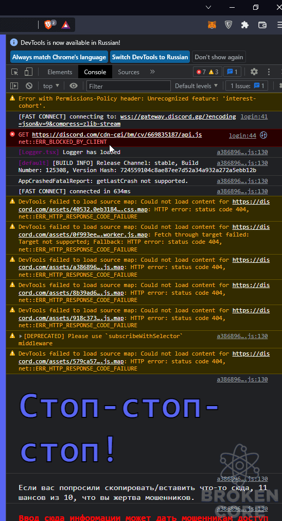Open the tab search chevron in title bar
The width and height of the screenshot is (282, 521).
[208, 7]
